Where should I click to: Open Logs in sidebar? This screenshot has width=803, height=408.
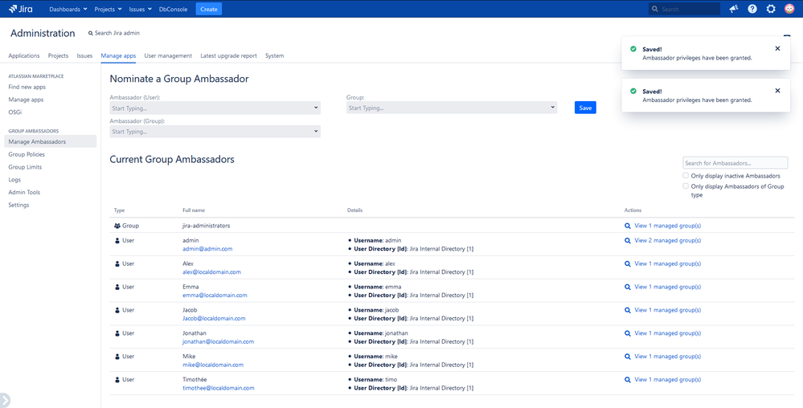[14, 180]
